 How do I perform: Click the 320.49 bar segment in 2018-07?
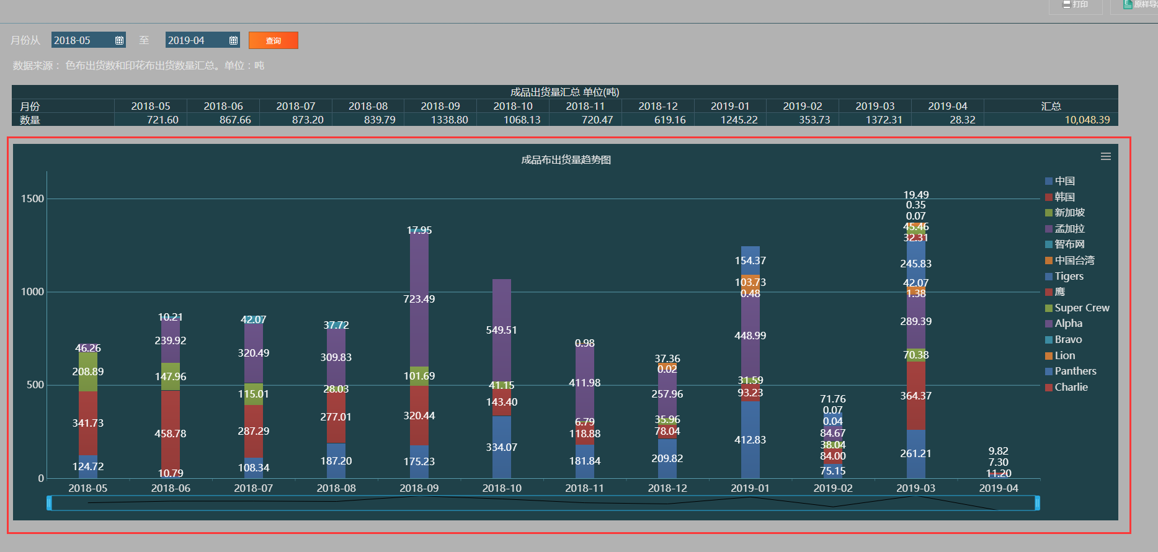[x=254, y=353]
